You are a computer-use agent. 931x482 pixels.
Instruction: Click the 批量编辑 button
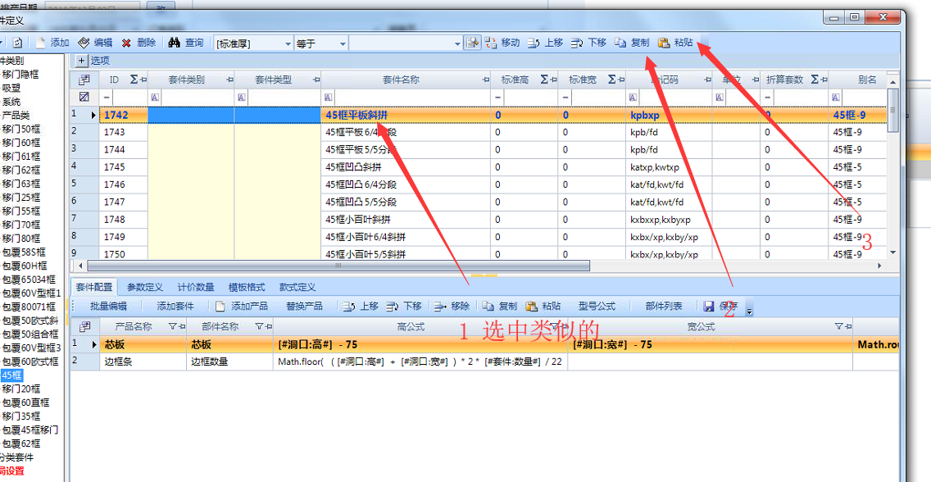tap(108, 307)
